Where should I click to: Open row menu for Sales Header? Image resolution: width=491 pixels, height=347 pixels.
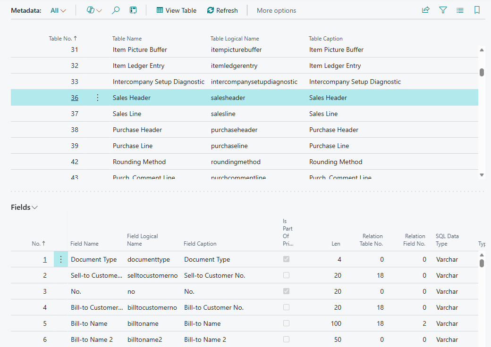tap(98, 98)
